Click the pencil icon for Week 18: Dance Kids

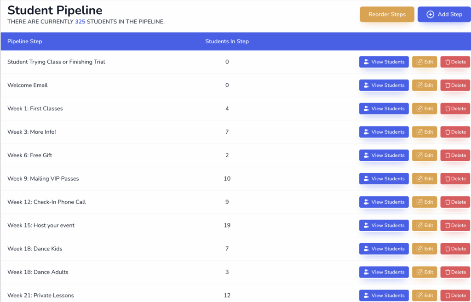click(x=419, y=249)
